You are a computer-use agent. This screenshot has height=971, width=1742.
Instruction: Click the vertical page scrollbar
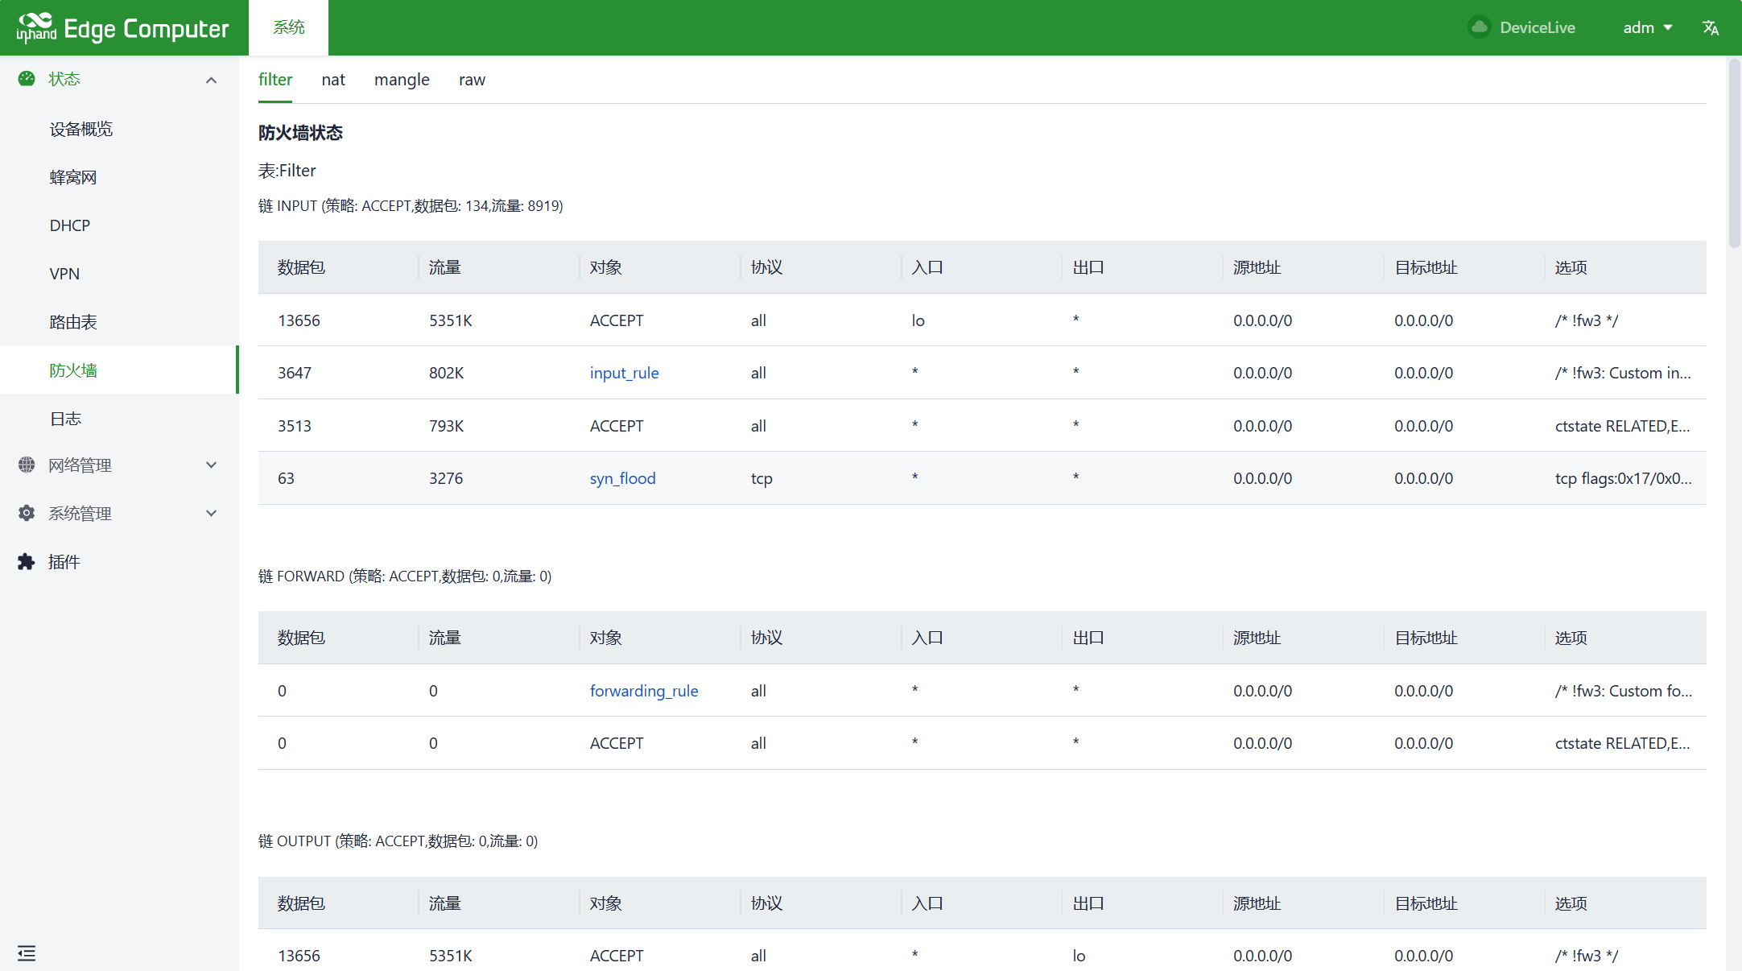(1734, 153)
